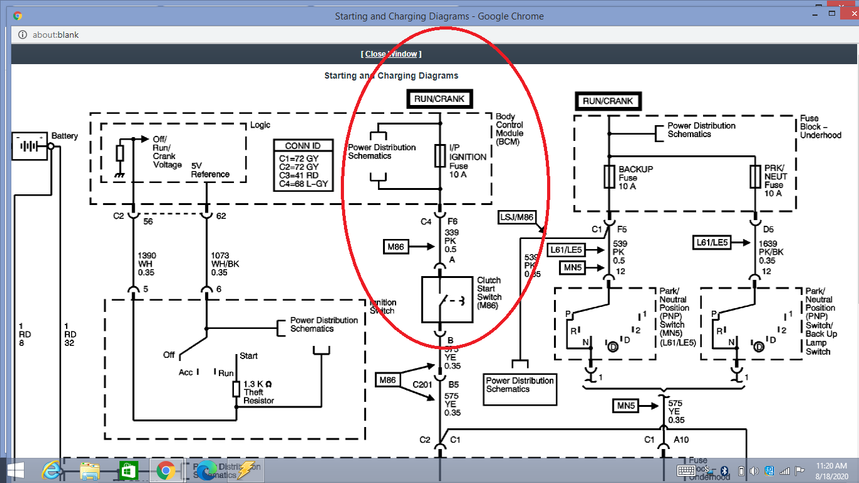The height and width of the screenshot is (483, 859).
Task: Click the 1 RD 32 wire label
Action: pyautogui.click(x=70, y=335)
